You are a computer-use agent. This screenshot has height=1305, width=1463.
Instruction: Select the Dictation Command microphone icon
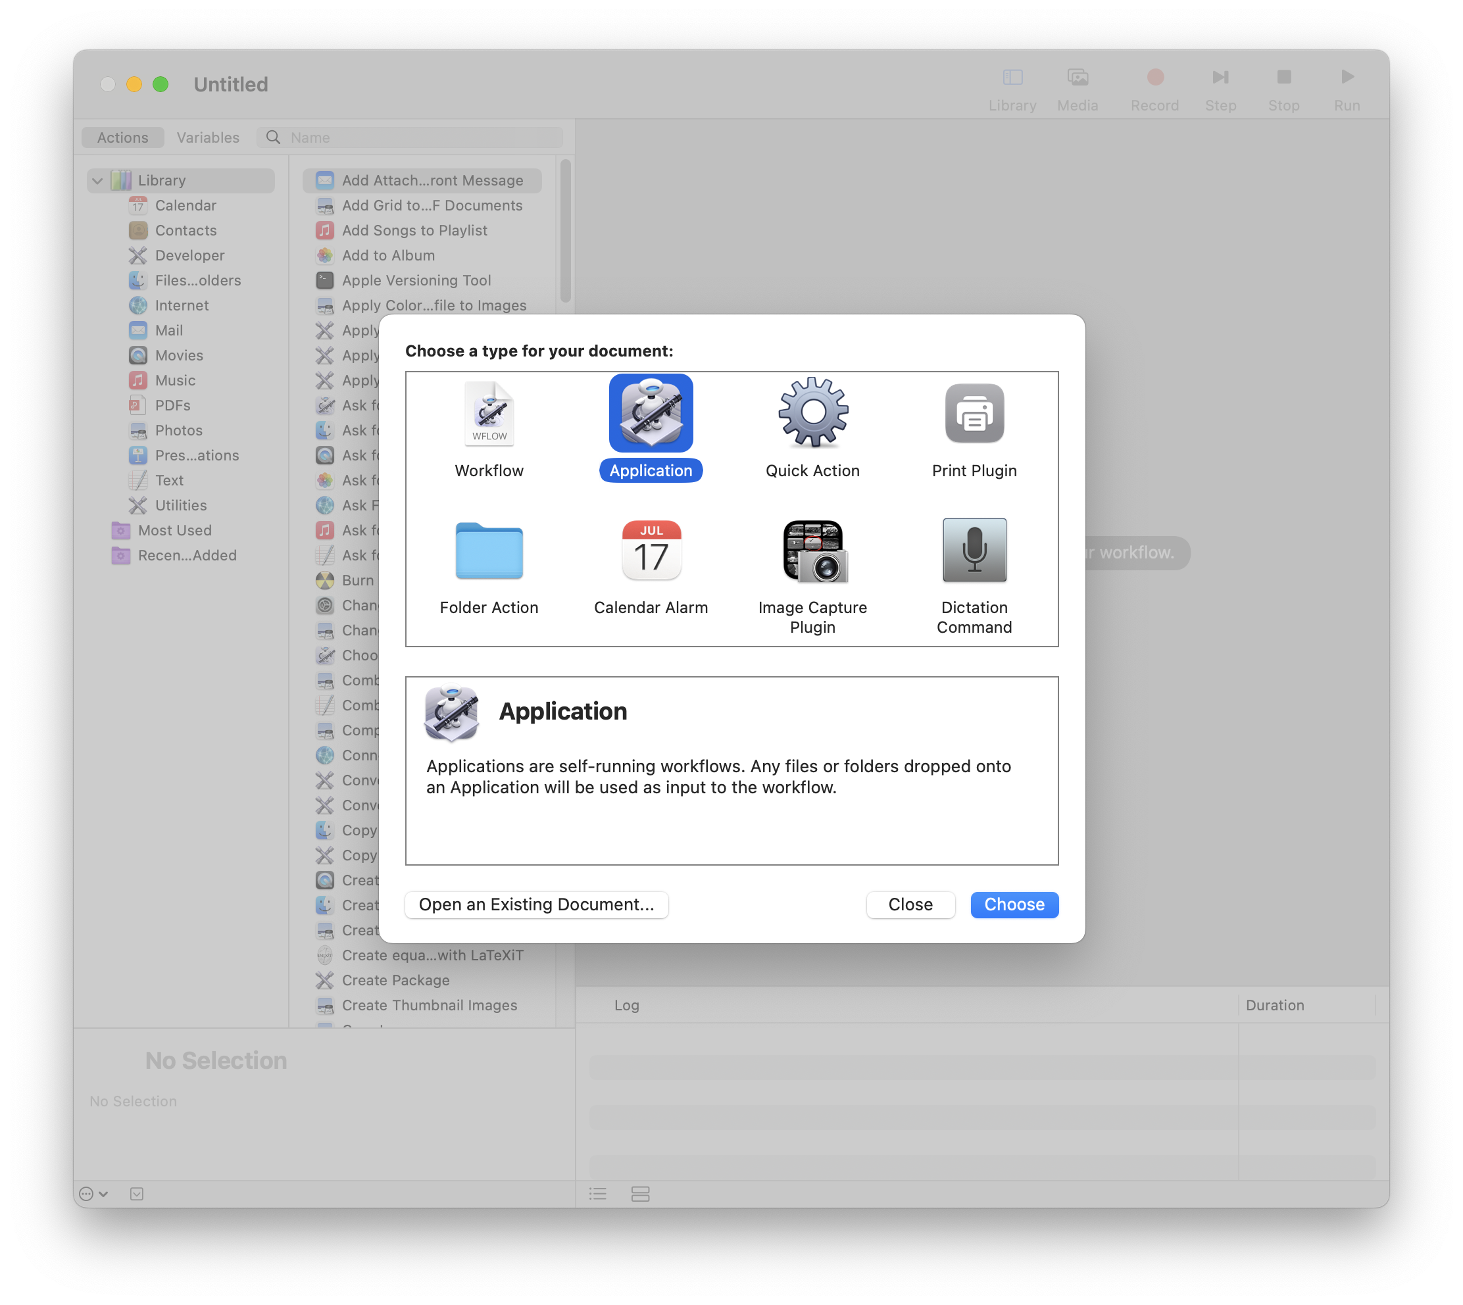974,551
